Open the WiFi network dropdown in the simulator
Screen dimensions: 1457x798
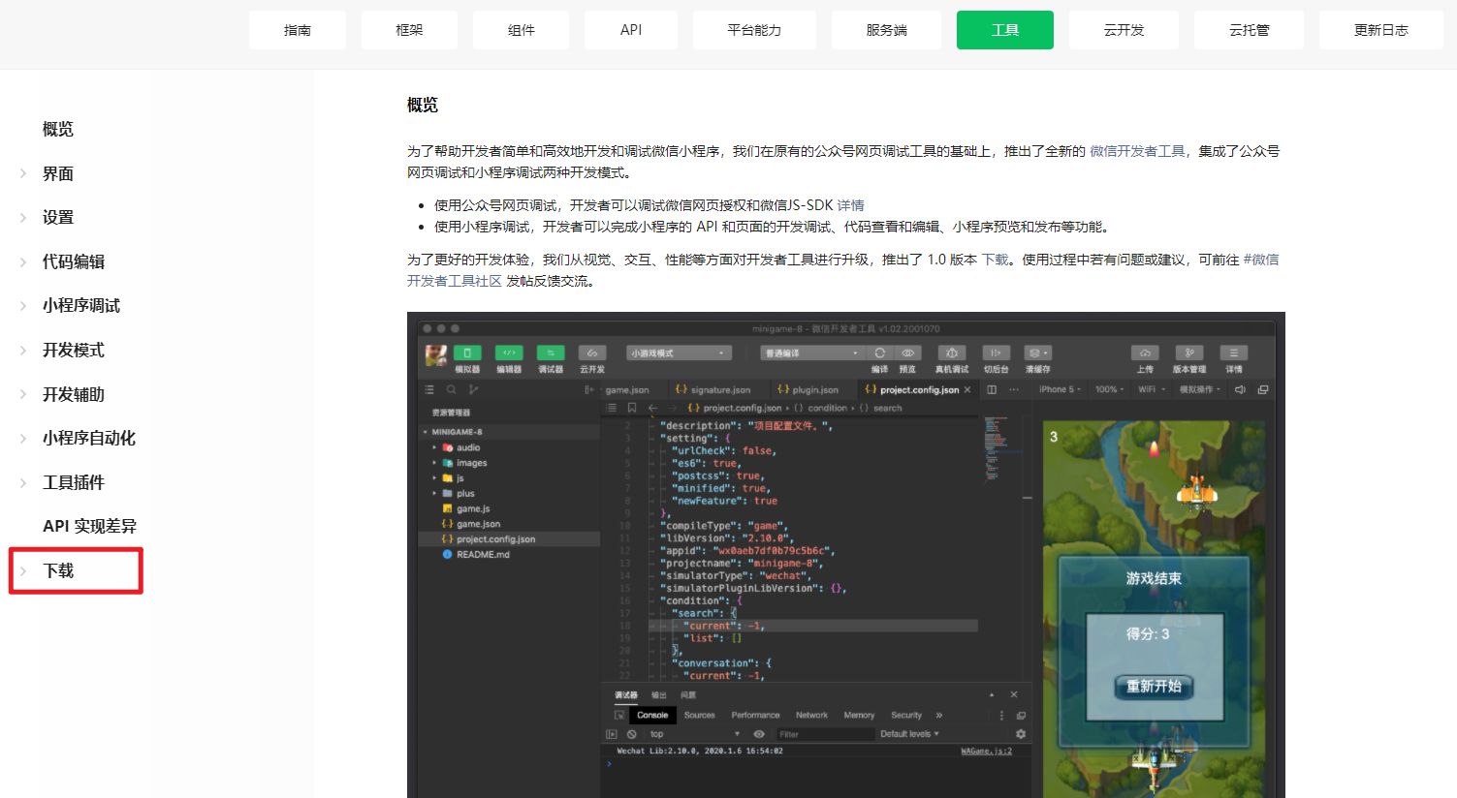coord(1152,389)
